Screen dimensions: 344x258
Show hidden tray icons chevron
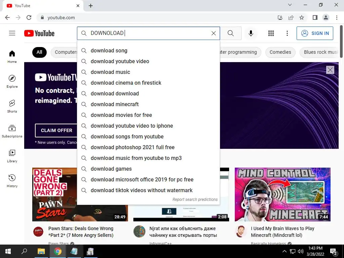284,251
